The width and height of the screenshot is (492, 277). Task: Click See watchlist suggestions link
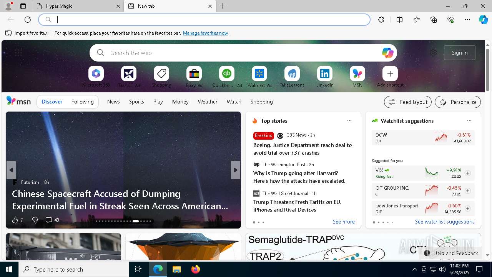point(445,222)
